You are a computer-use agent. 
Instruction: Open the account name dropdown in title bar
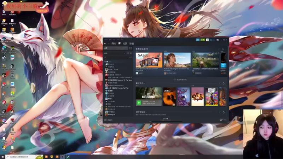coord(212,40)
